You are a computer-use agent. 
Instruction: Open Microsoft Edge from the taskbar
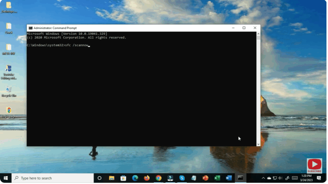(135, 178)
